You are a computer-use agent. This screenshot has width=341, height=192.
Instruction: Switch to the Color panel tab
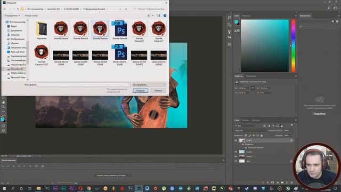(237, 15)
